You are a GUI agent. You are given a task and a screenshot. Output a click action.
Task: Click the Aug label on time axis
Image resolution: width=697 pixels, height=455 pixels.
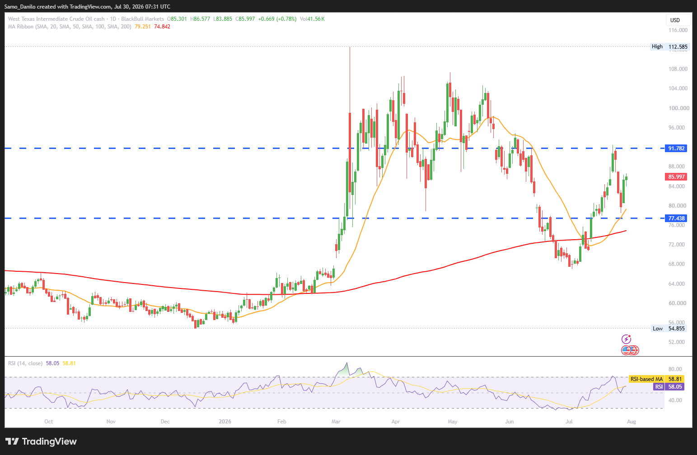(x=632, y=422)
